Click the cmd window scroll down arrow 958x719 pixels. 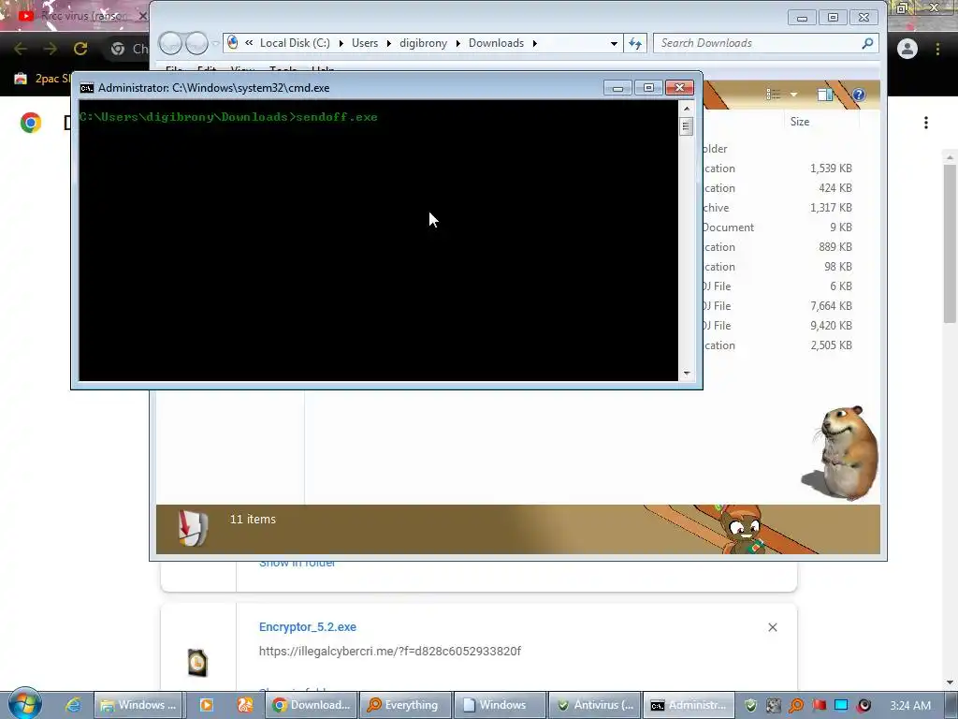click(687, 374)
